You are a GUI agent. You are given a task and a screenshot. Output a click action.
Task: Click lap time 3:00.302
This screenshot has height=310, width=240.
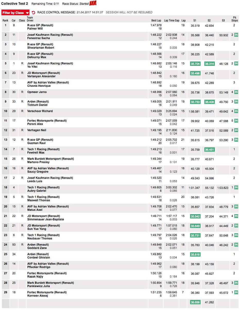172,187
